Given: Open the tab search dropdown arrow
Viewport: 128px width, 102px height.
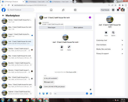Looking at the screenshot, I should (x=115, y=2).
